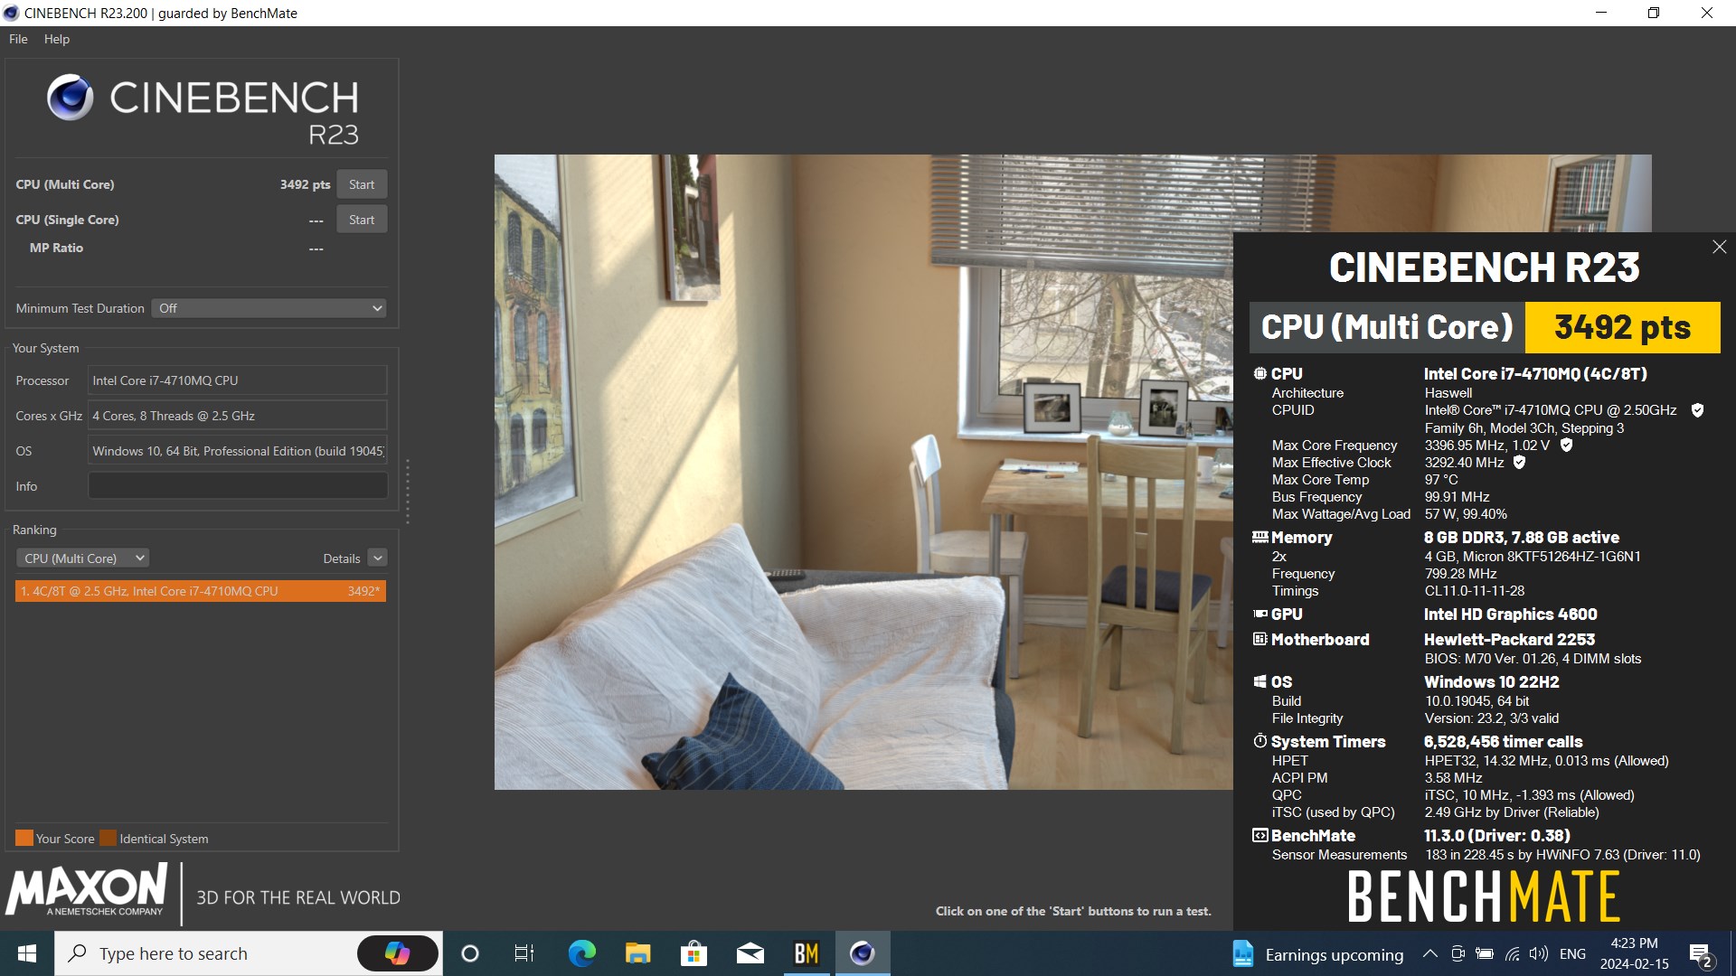
Task: Click the Your Score orange swatch
Action: (x=24, y=838)
